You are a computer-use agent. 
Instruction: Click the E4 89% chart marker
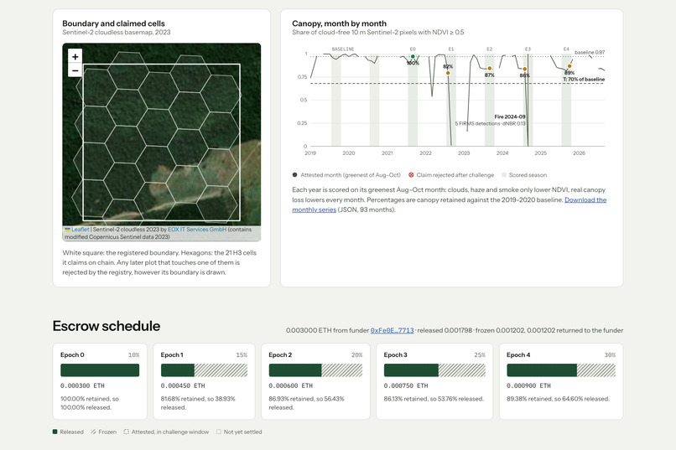tap(569, 66)
